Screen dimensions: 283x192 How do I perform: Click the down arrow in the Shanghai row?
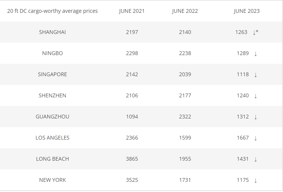point(254,32)
